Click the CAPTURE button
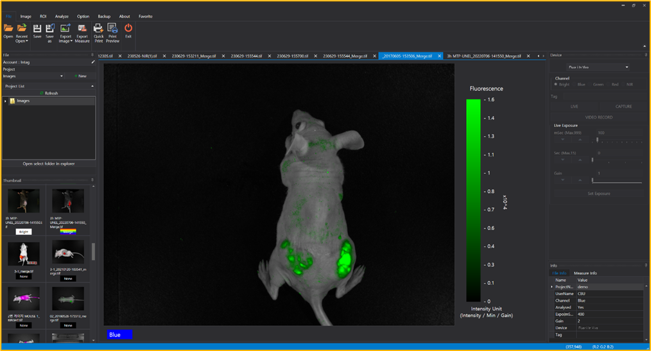The width and height of the screenshot is (651, 351). point(623,107)
